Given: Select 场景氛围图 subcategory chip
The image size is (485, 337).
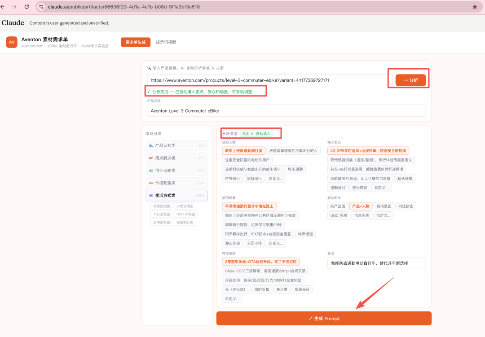Looking at the screenshot, I should tap(162, 206).
